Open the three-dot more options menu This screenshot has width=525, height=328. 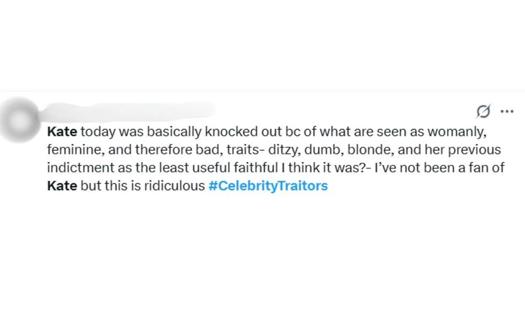pos(506,111)
